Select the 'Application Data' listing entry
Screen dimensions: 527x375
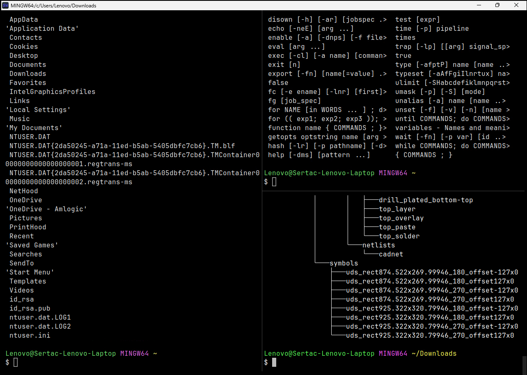click(x=42, y=29)
